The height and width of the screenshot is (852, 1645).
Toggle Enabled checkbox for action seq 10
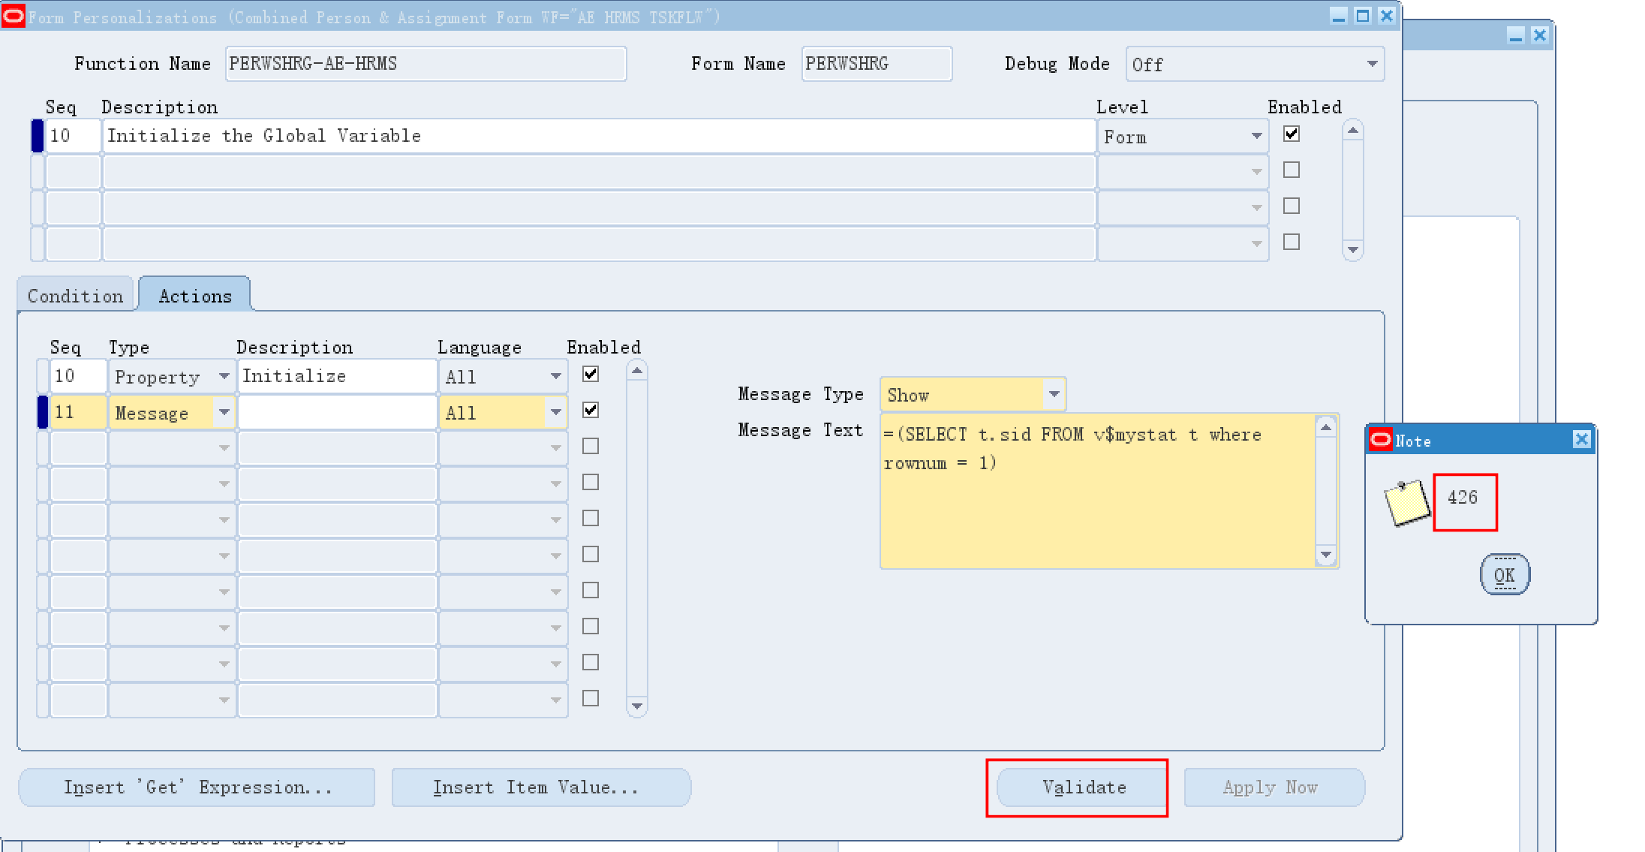coord(591,375)
